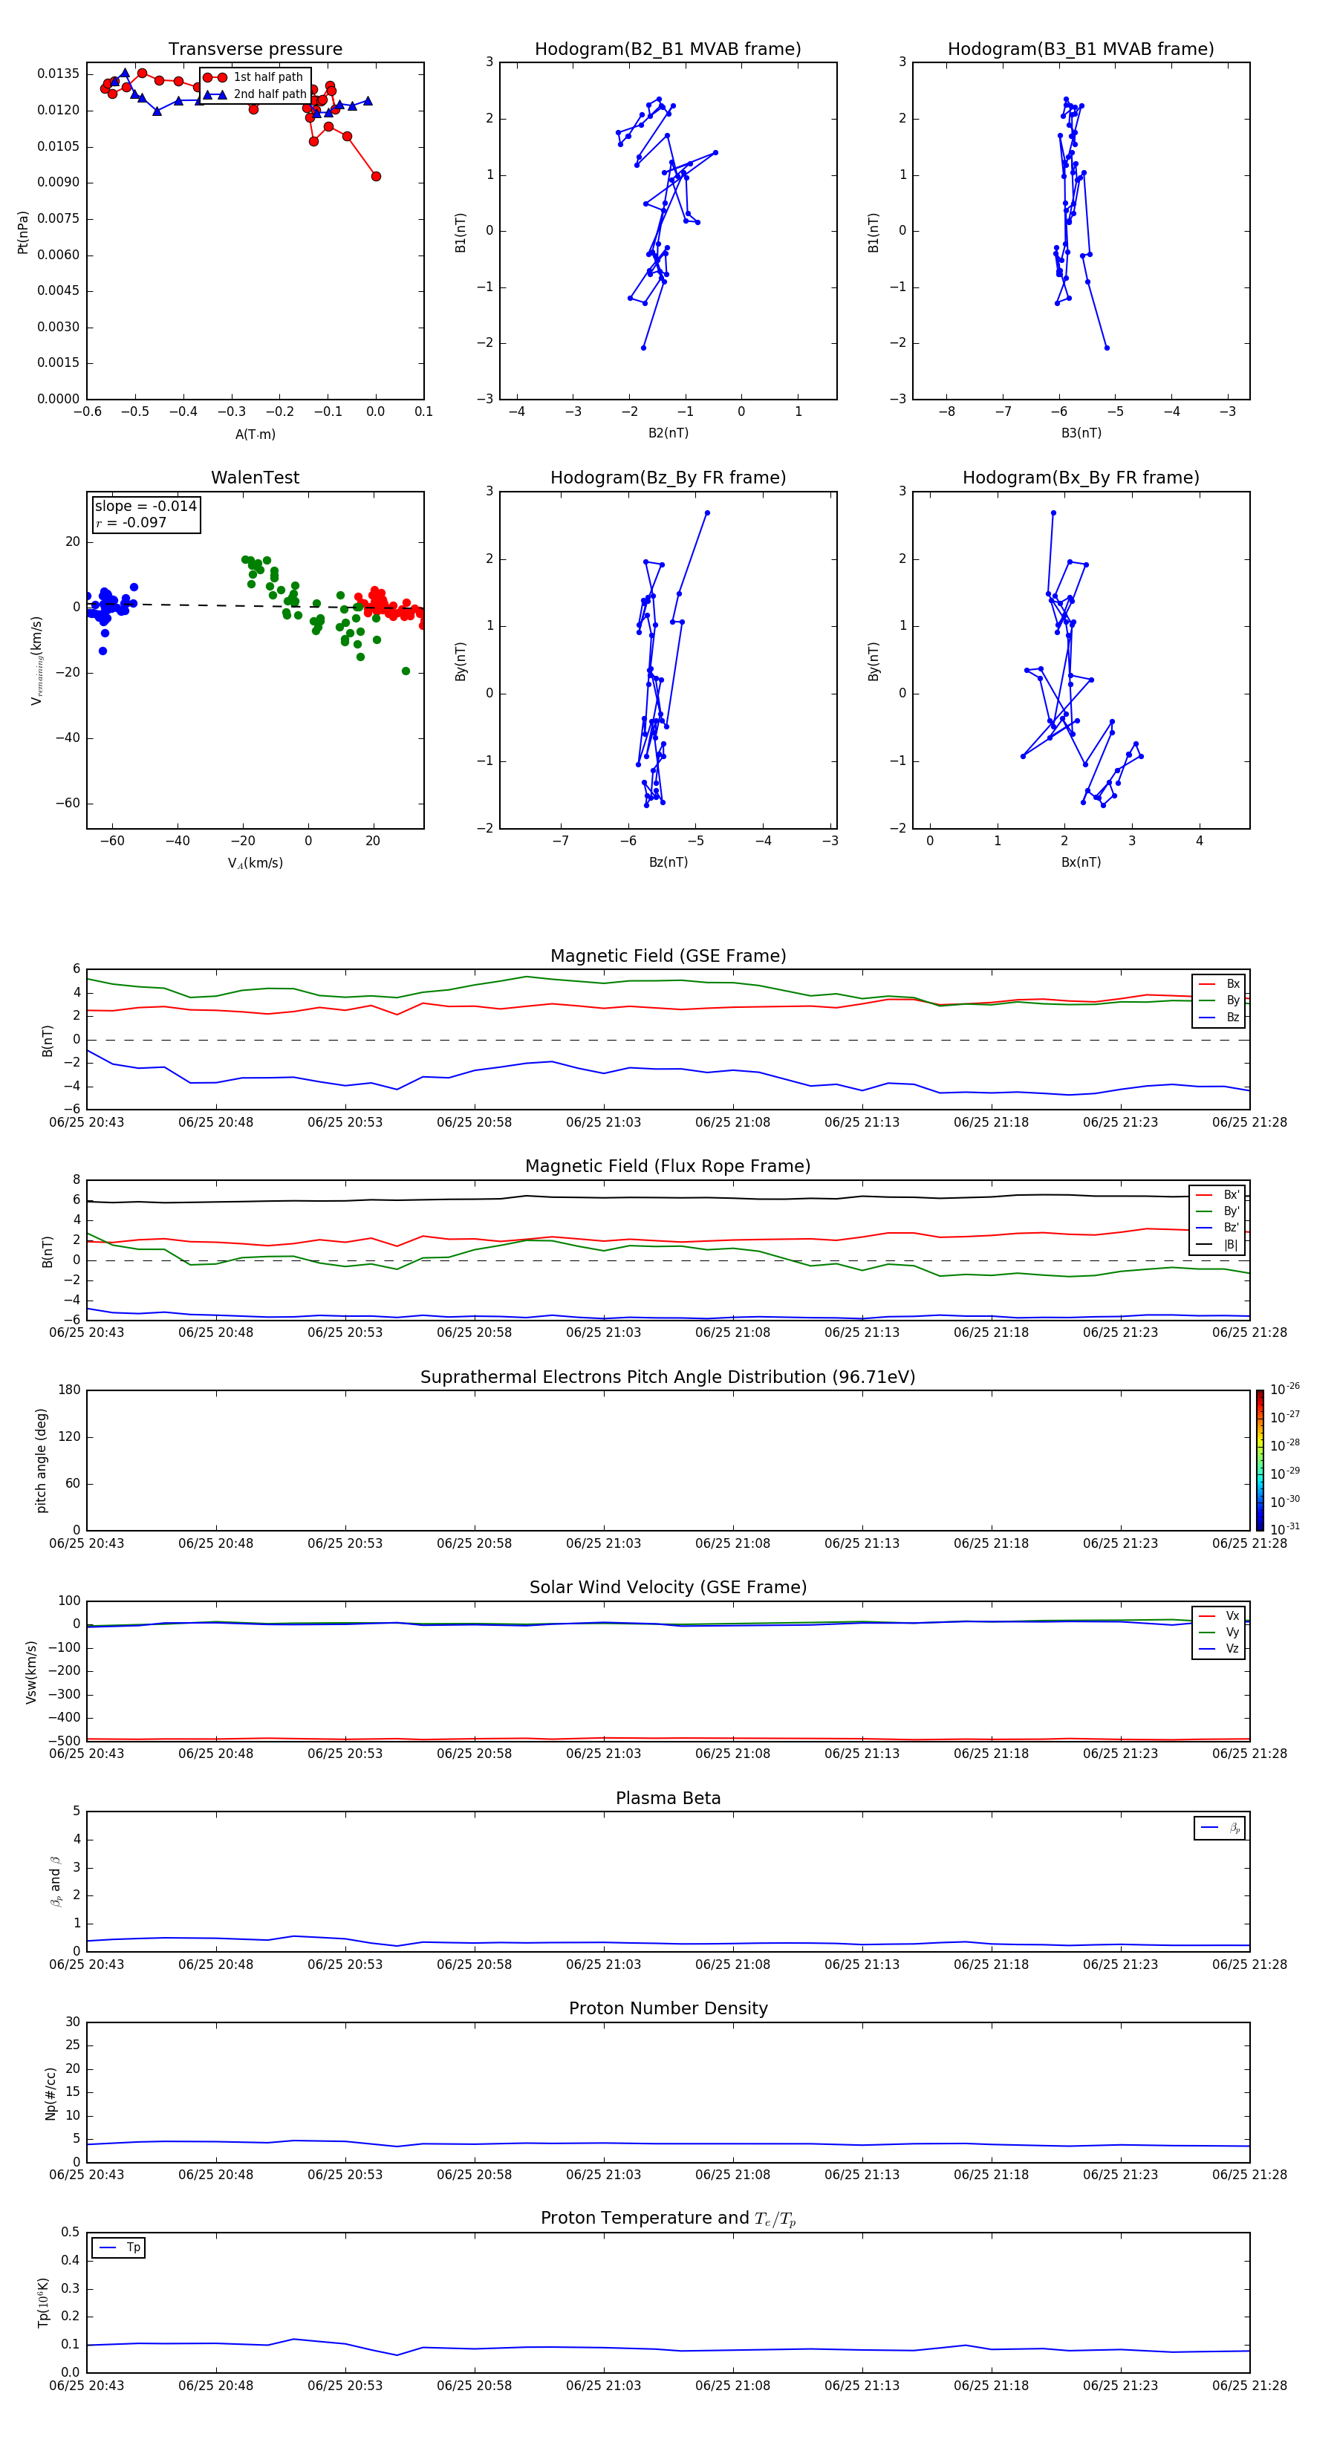Click the "Pt(nPa)" y-axis label

point(23,231)
